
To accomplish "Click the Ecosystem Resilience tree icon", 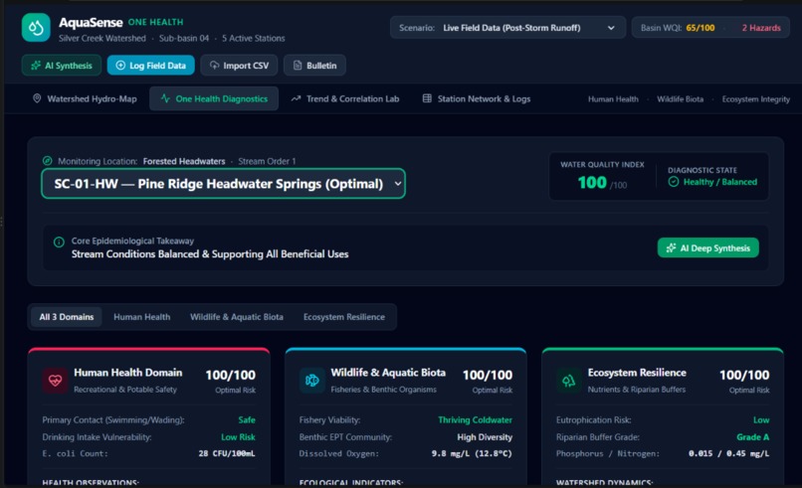I will (569, 381).
